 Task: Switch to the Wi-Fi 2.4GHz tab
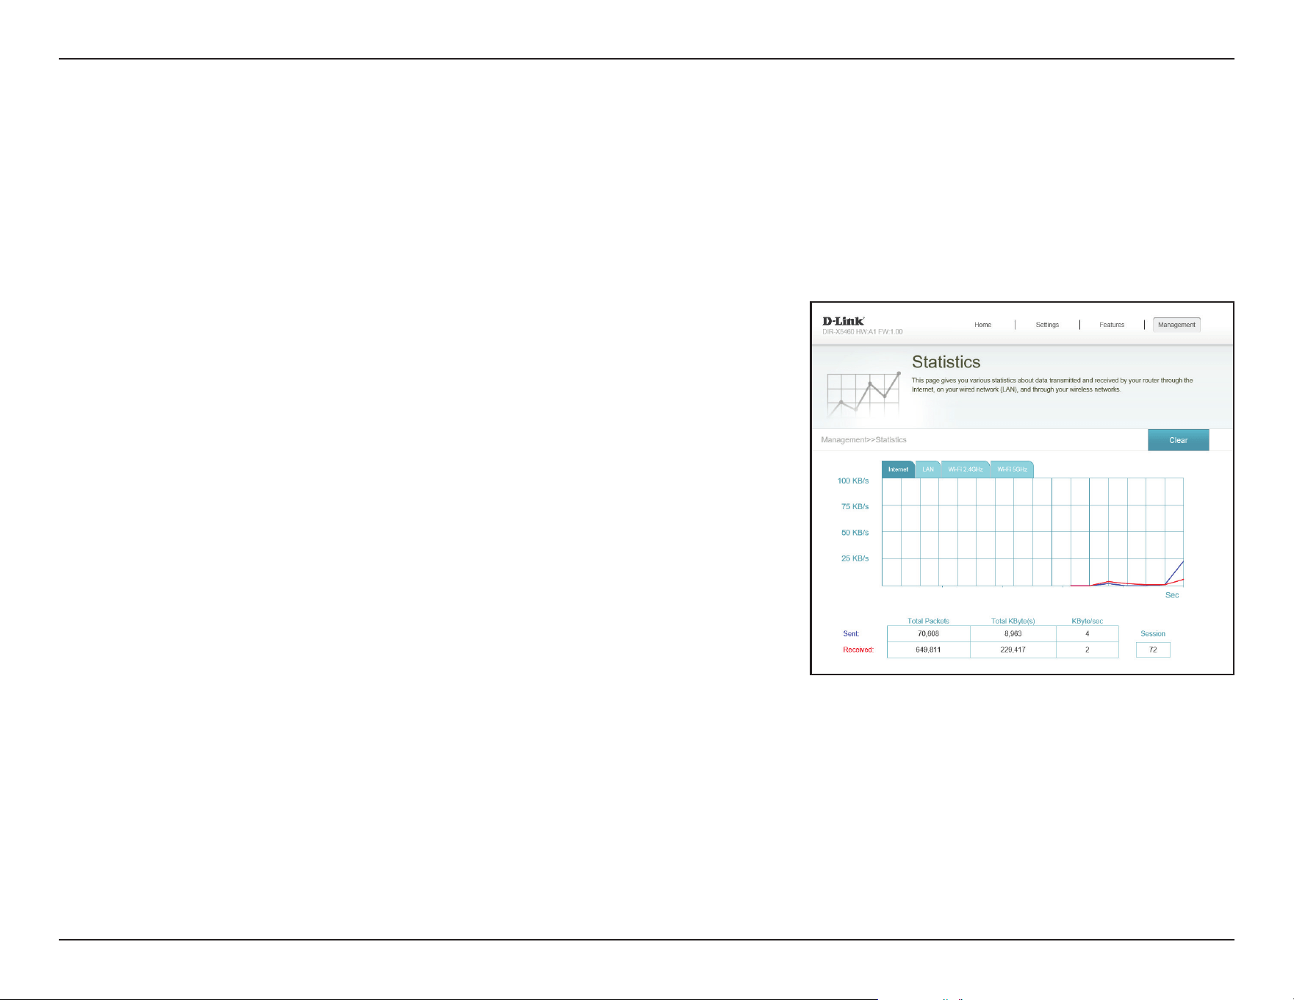pos(965,470)
